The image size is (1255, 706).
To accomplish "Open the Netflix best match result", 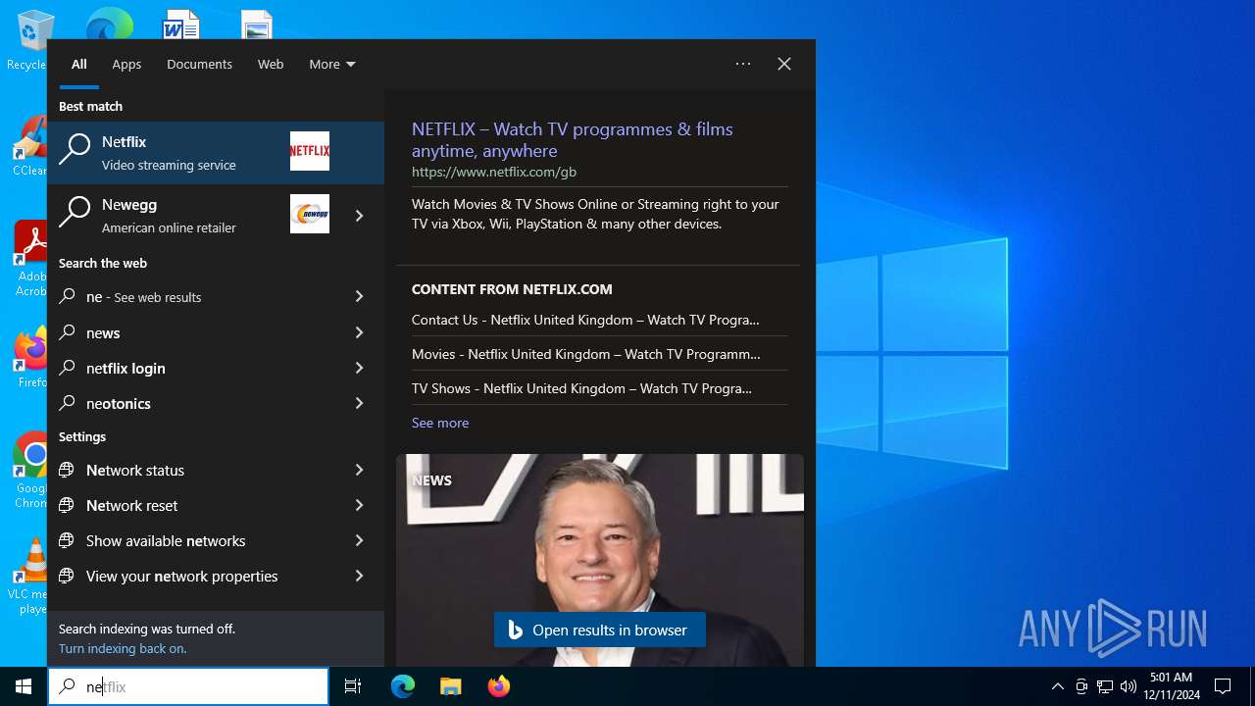I will 216,153.
